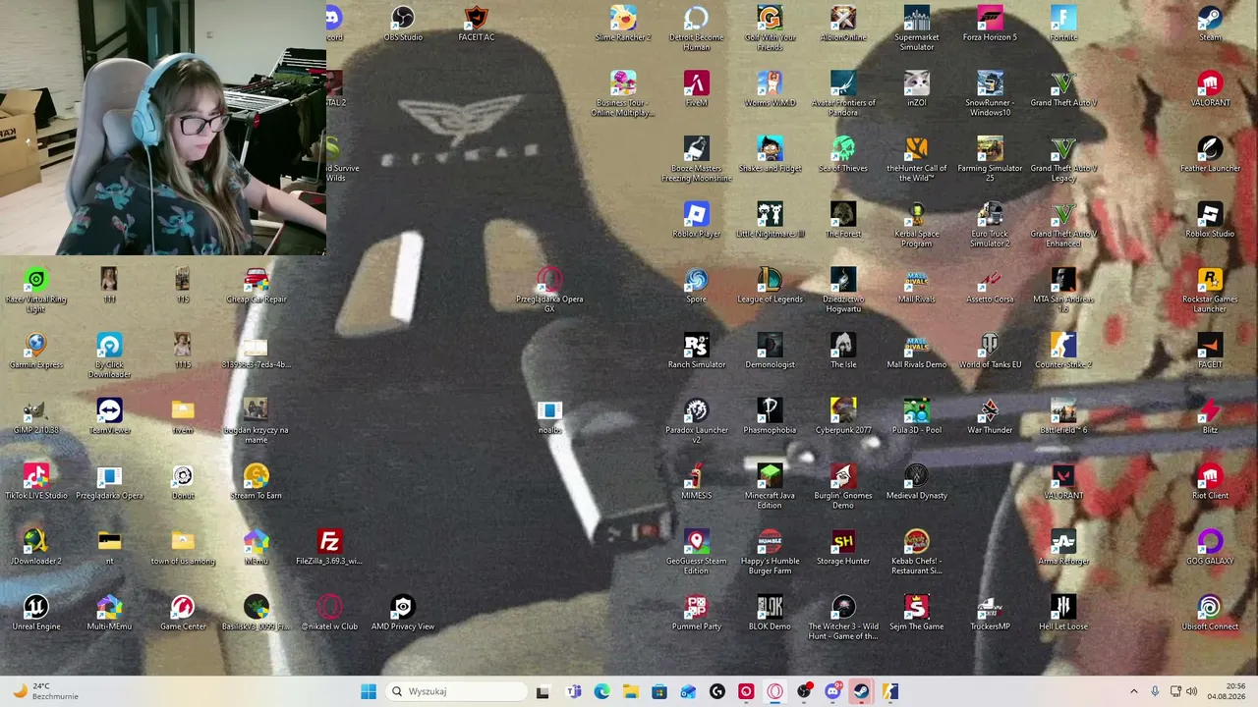Image resolution: width=1258 pixels, height=707 pixels.
Task: Select Detroit Become Human shortcut
Action: (x=696, y=28)
